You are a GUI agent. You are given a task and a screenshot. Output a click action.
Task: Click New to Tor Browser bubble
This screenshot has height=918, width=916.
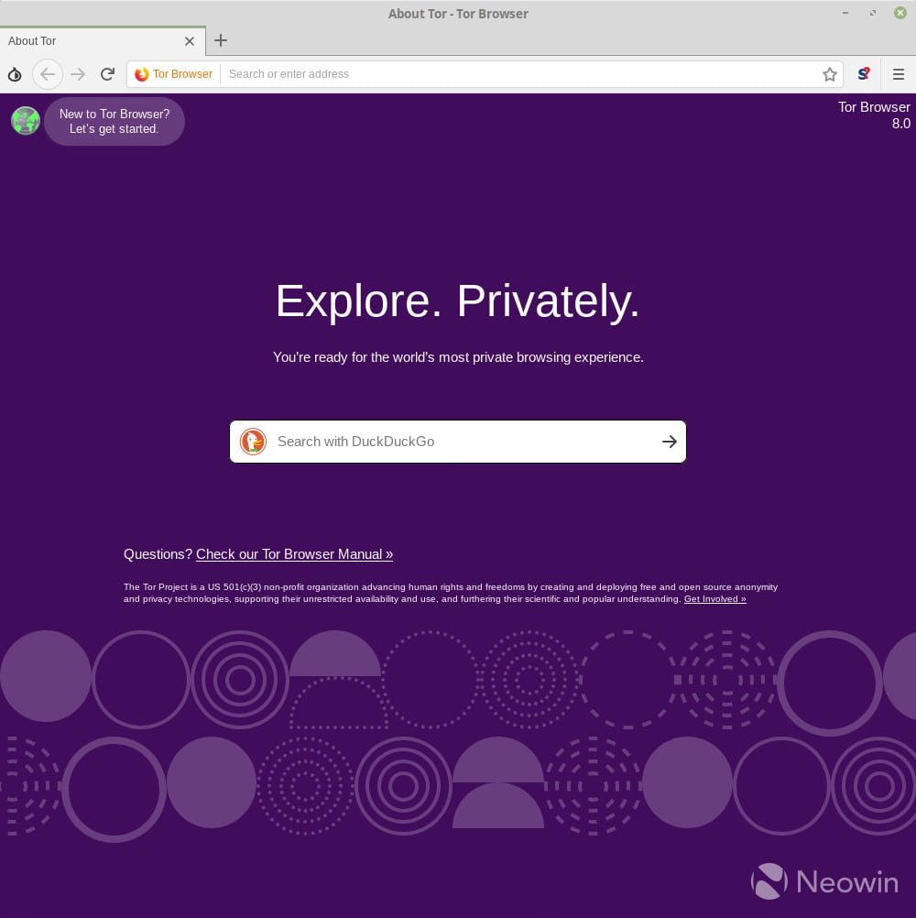[114, 121]
